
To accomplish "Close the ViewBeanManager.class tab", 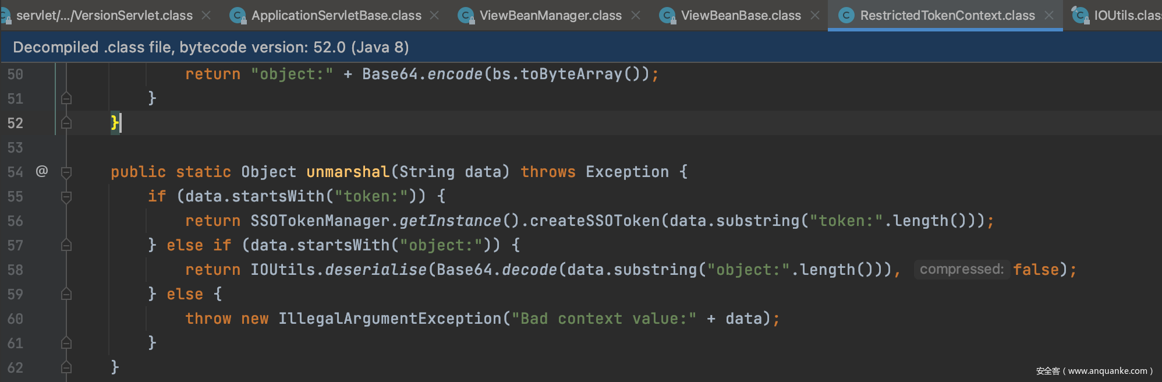I will [x=636, y=15].
